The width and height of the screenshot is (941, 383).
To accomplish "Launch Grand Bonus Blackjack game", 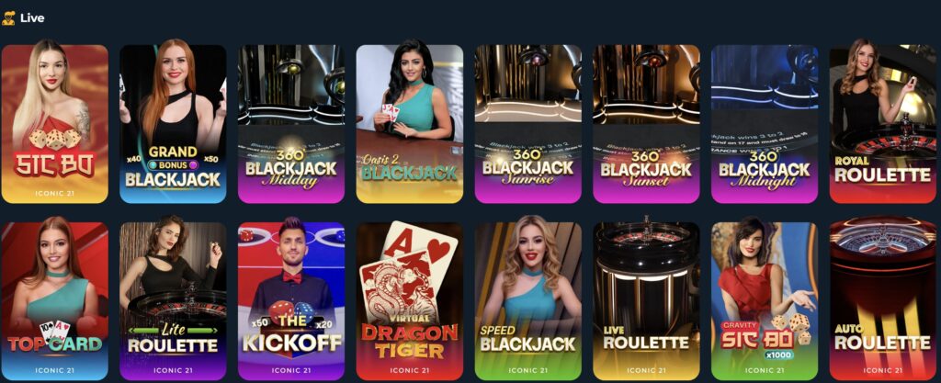I will click(173, 123).
